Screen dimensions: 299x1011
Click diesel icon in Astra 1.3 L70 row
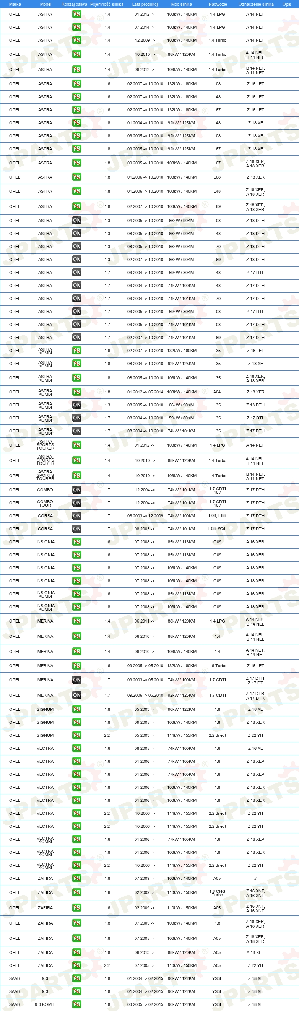pos(77,247)
